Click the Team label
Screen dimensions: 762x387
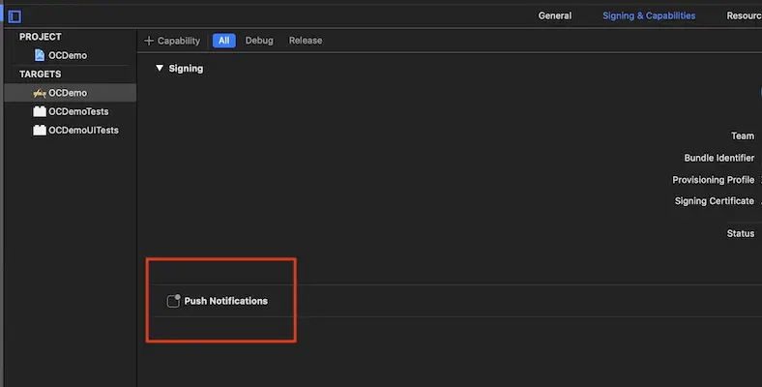coord(743,136)
